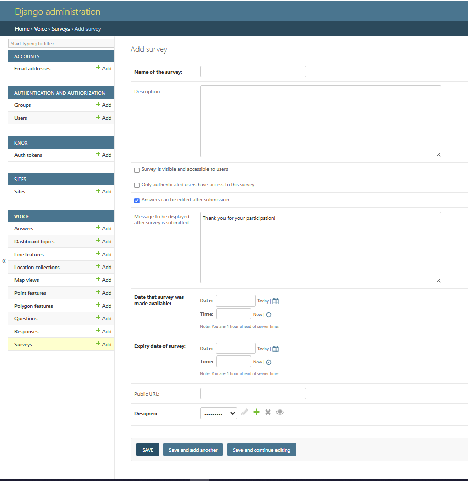The width and height of the screenshot is (468, 481).
Task: Open the calendar picker for expiry date
Action: [275, 349]
